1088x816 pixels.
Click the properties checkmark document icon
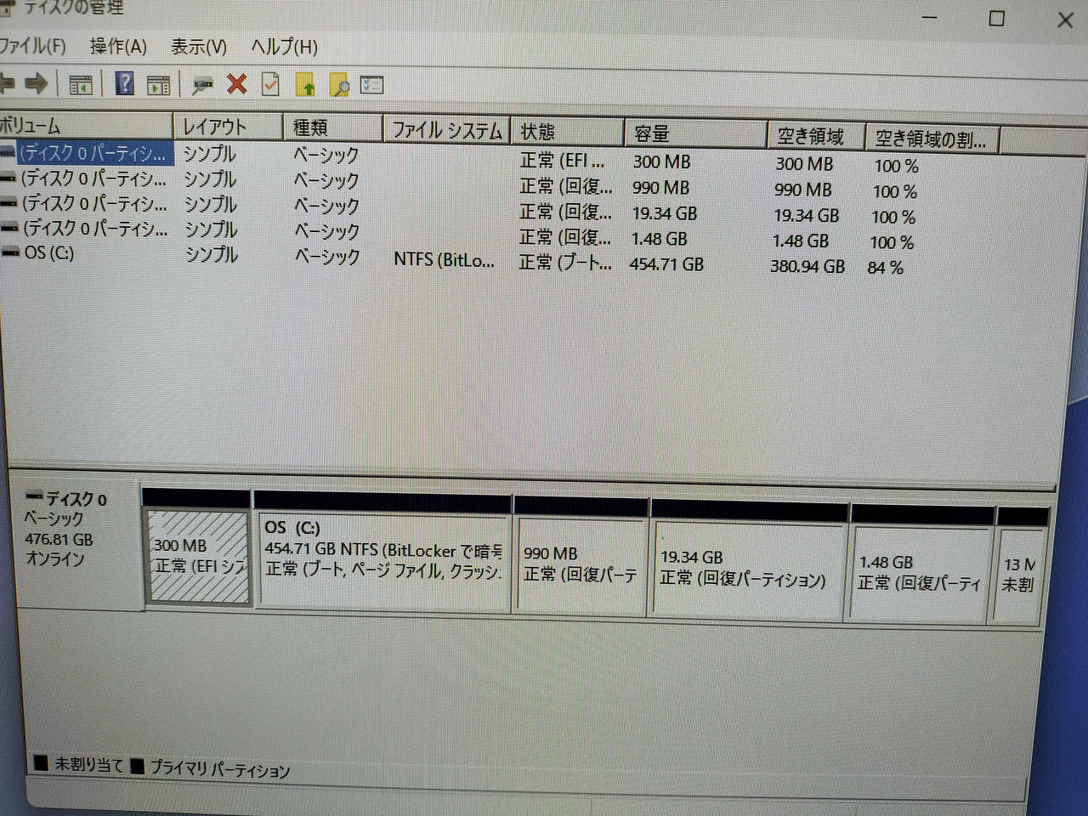270,84
